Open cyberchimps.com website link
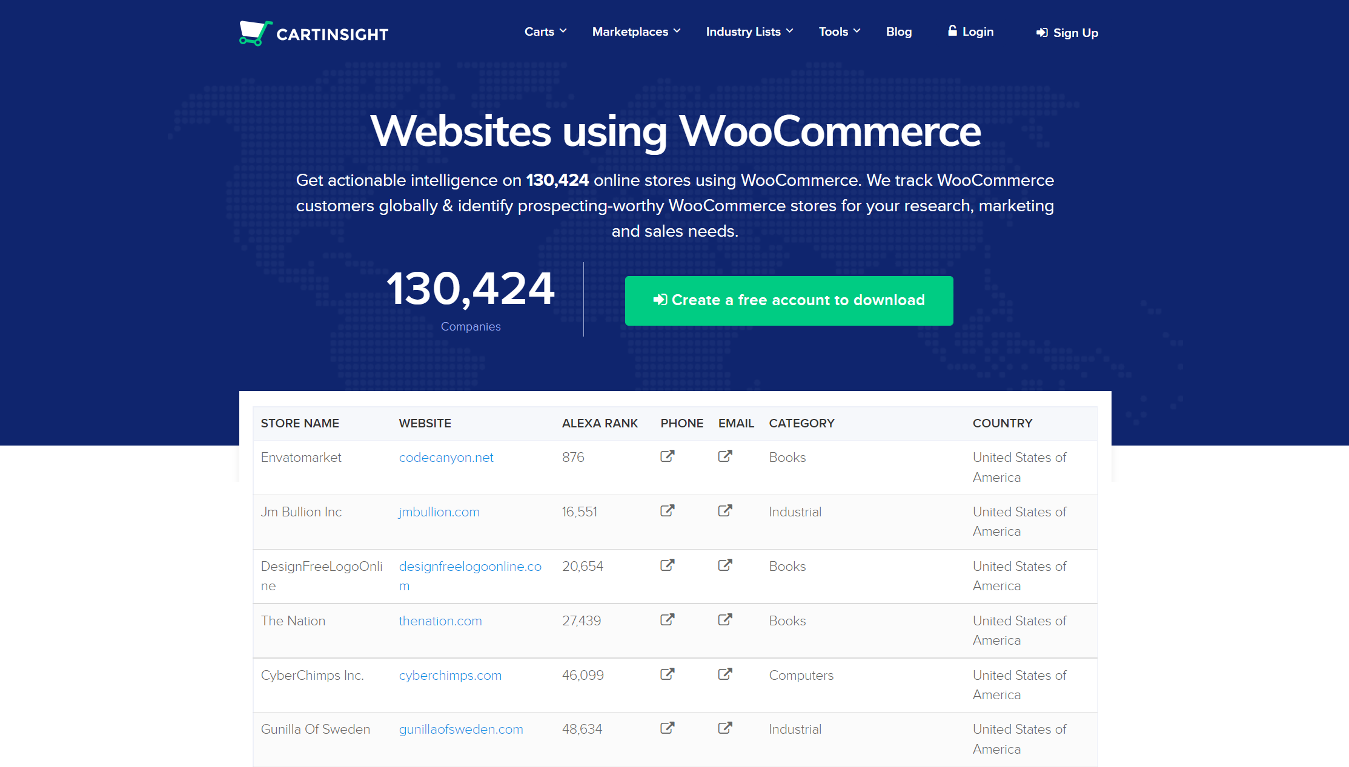 click(450, 676)
